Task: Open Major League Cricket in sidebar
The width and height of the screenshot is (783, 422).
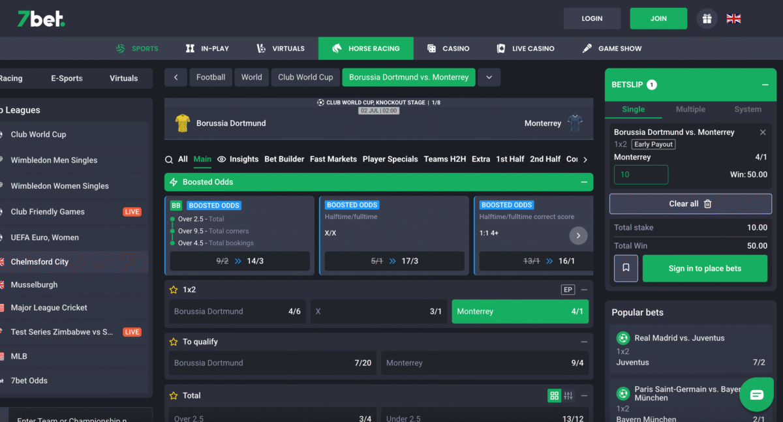Action: (x=74, y=308)
